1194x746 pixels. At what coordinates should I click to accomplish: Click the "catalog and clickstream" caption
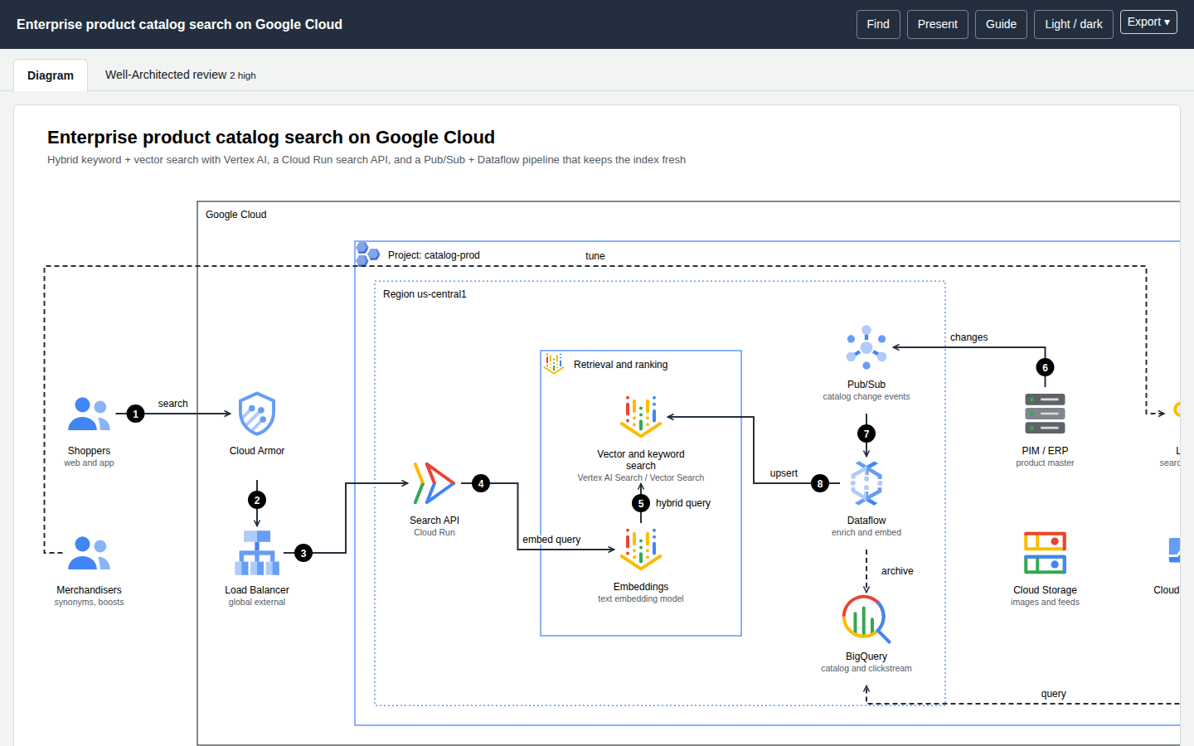(x=866, y=669)
